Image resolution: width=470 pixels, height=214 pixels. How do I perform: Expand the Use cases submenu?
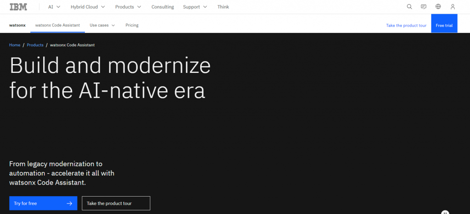click(x=102, y=25)
